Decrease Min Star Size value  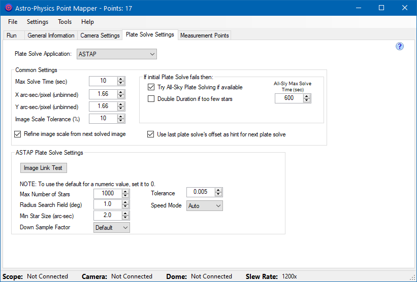(125, 218)
